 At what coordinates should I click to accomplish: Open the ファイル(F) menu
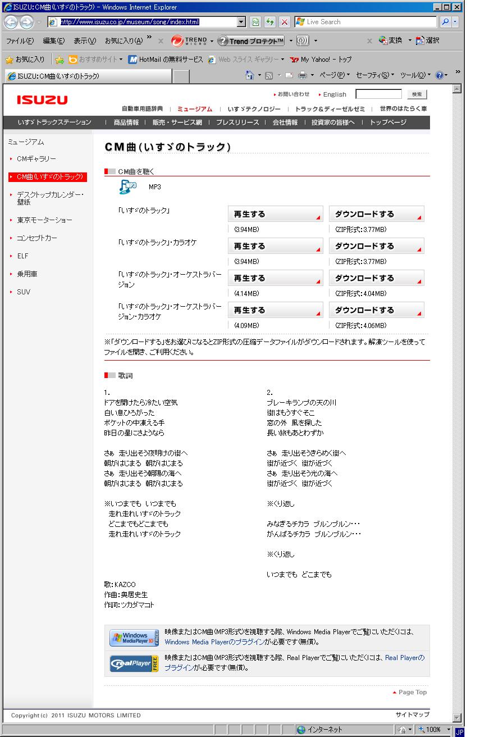pos(20,41)
